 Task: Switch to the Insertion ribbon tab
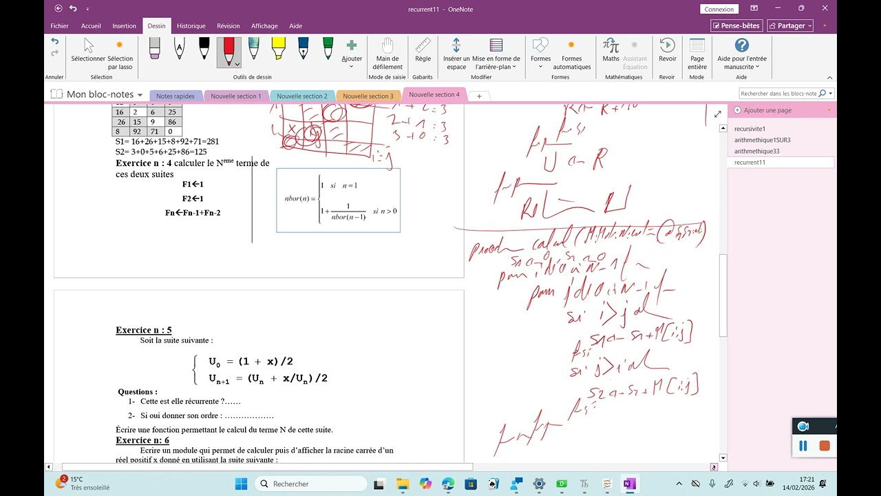click(125, 26)
